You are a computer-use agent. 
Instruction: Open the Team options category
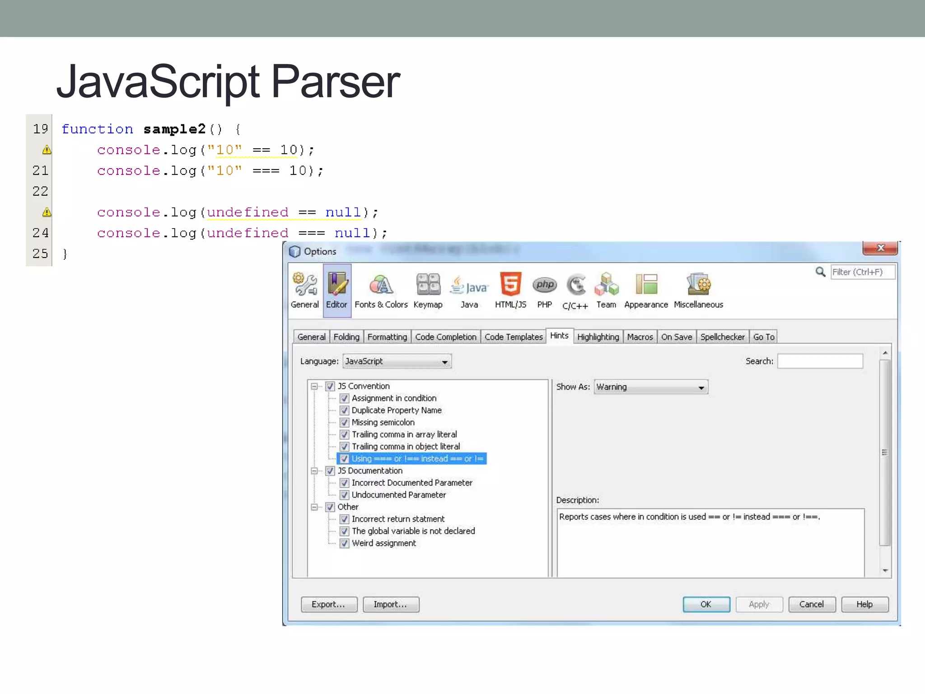(x=606, y=291)
